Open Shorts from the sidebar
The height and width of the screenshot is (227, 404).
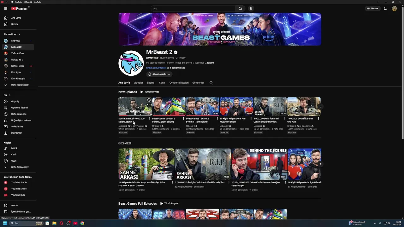(18, 24)
